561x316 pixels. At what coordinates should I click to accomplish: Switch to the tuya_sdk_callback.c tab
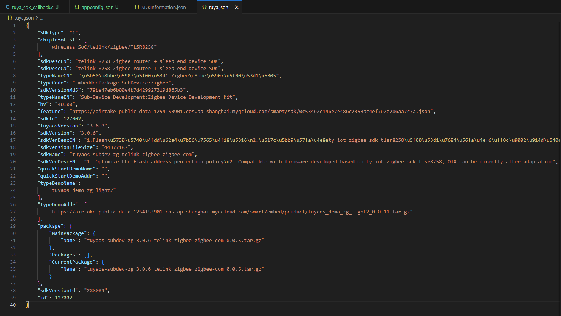[34, 7]
